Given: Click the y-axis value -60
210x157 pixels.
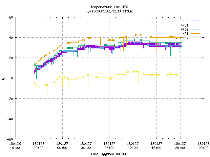Looking at the screenshot, I should click(x=10, y=139).
